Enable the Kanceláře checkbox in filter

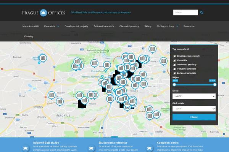[x=174, y=60]
